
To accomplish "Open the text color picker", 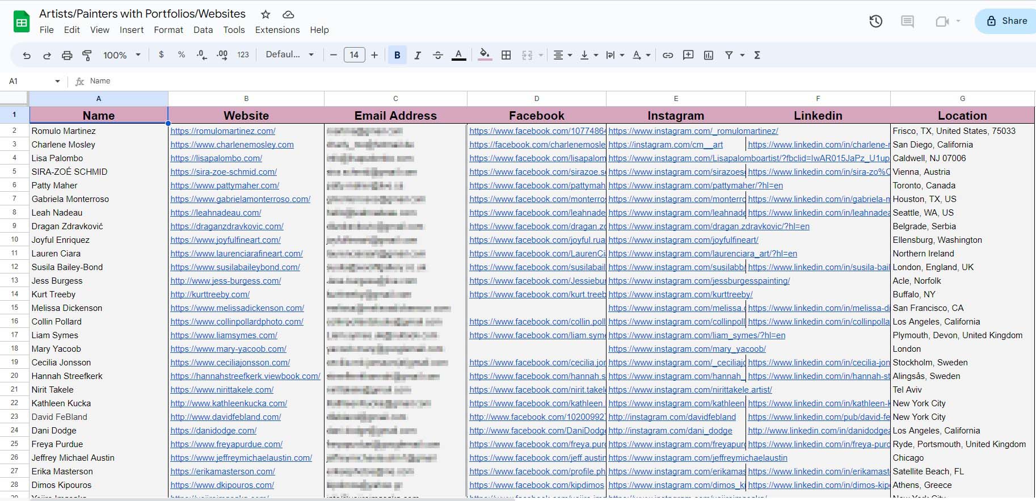I will [x=458, y=55].
